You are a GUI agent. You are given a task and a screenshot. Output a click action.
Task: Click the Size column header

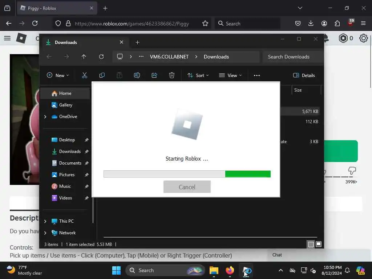click(x=306, y=90)
